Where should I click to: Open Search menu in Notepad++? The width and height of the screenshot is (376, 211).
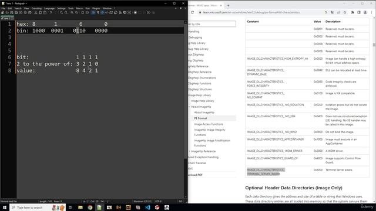pos(18,8)
